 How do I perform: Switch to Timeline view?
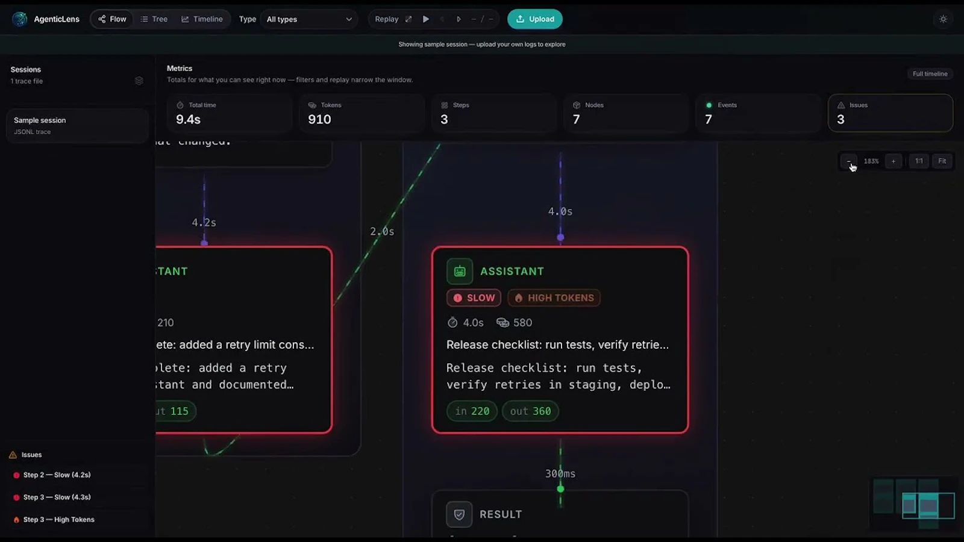[202, 19]
